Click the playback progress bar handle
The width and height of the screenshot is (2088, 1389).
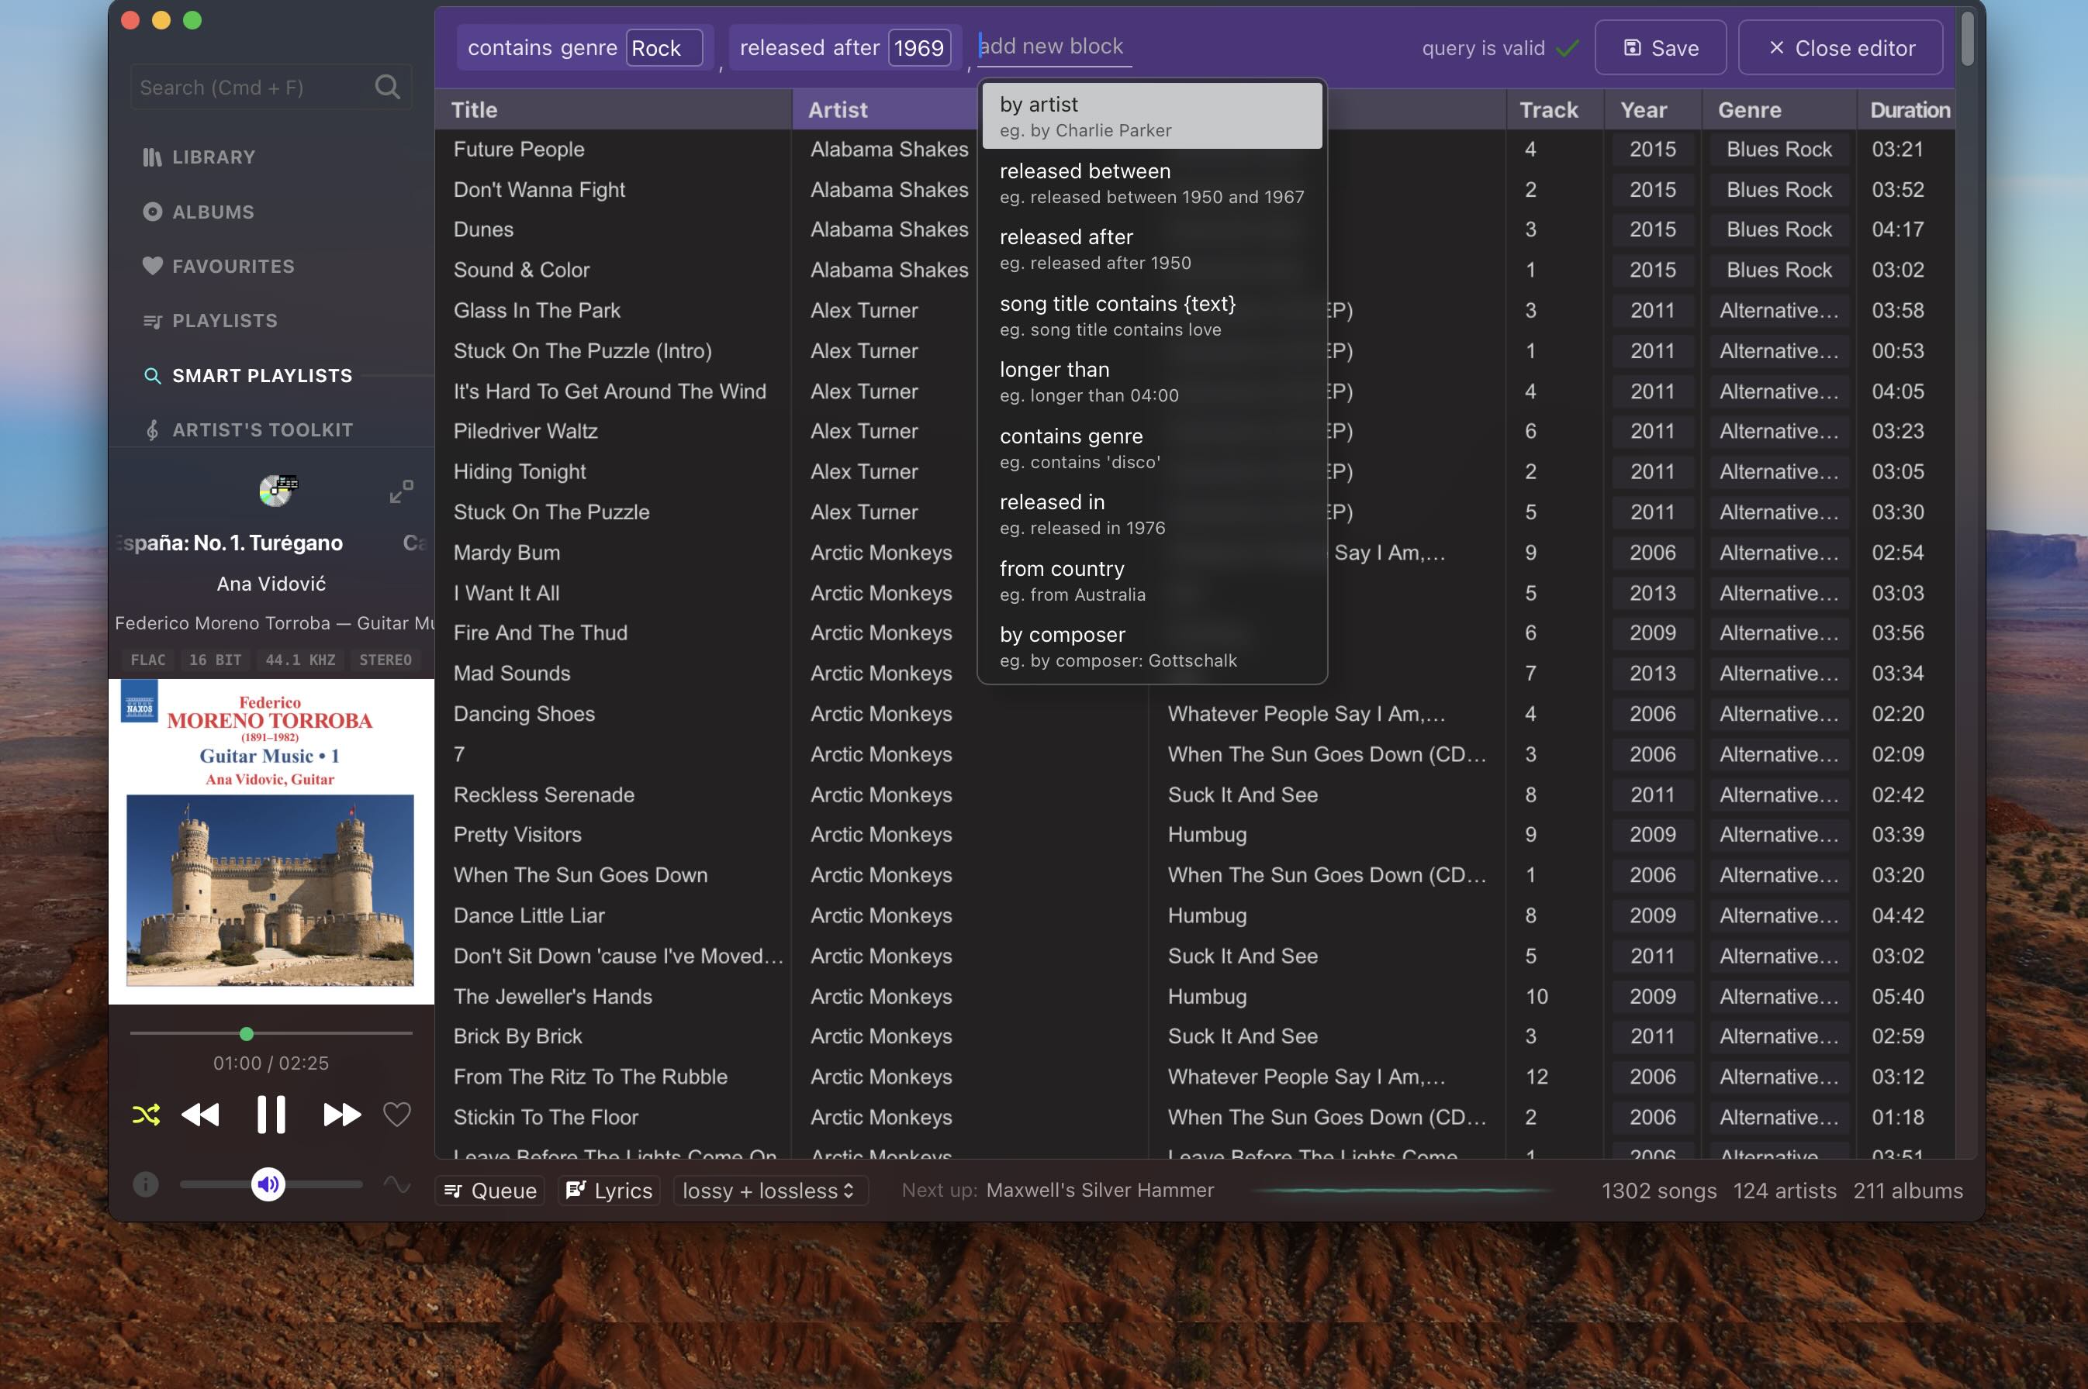click(247, 1033)
